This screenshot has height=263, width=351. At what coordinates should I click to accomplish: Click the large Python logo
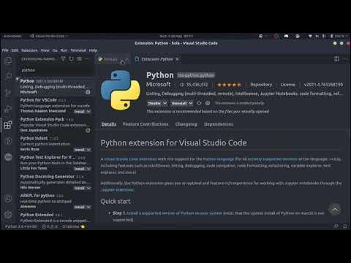pos(121,90)
